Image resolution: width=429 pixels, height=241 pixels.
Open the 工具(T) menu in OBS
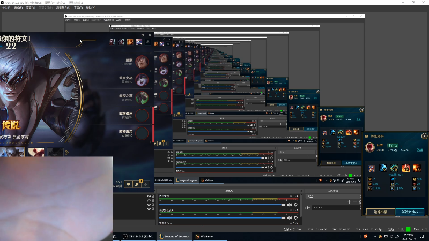(x=78, y=8)
